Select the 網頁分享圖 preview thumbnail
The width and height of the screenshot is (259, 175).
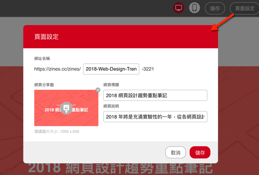[49, 116]
